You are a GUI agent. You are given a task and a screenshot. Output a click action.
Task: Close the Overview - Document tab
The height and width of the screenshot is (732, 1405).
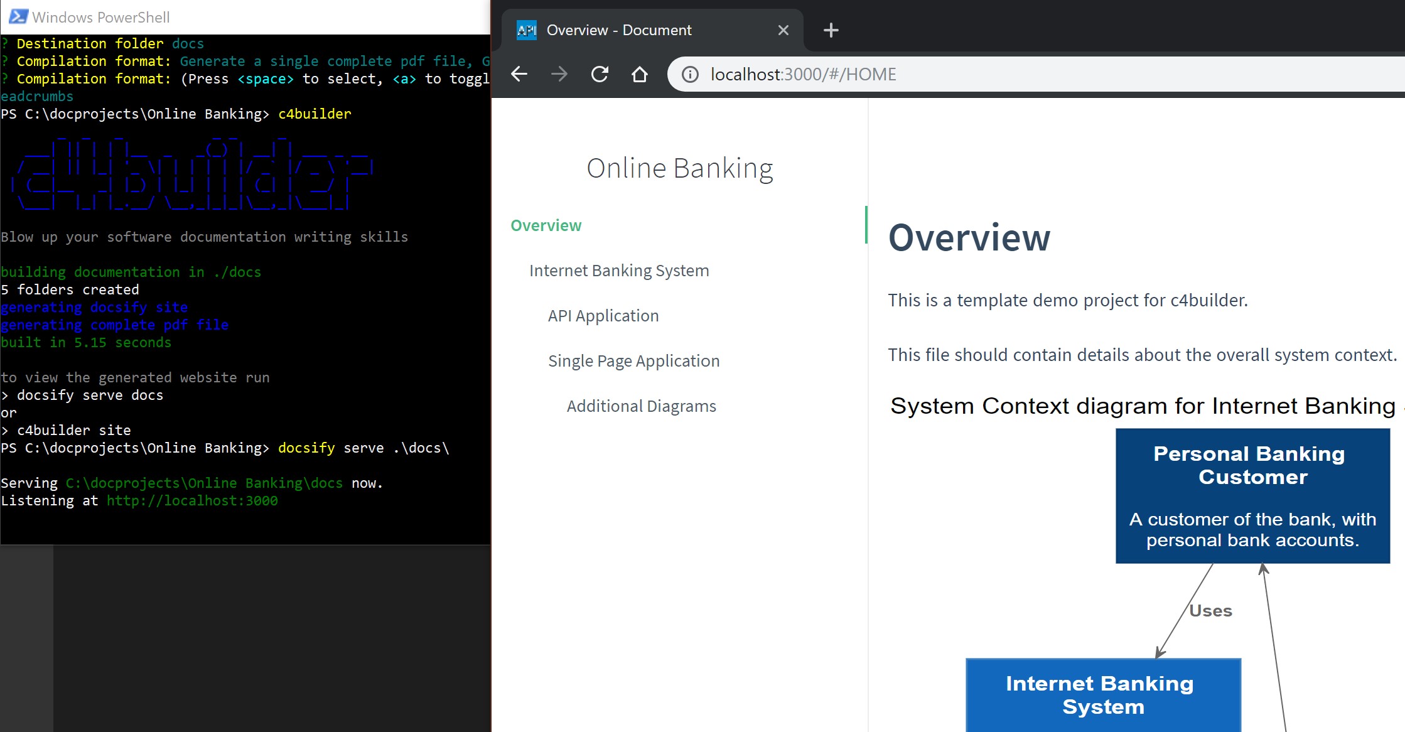pos(783,30)
